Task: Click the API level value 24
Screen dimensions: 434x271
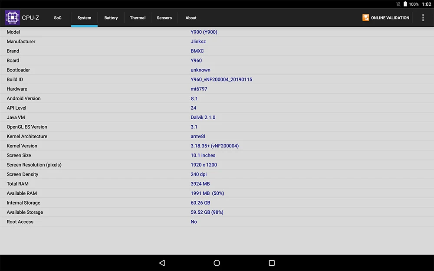Action: pos(193,108)
